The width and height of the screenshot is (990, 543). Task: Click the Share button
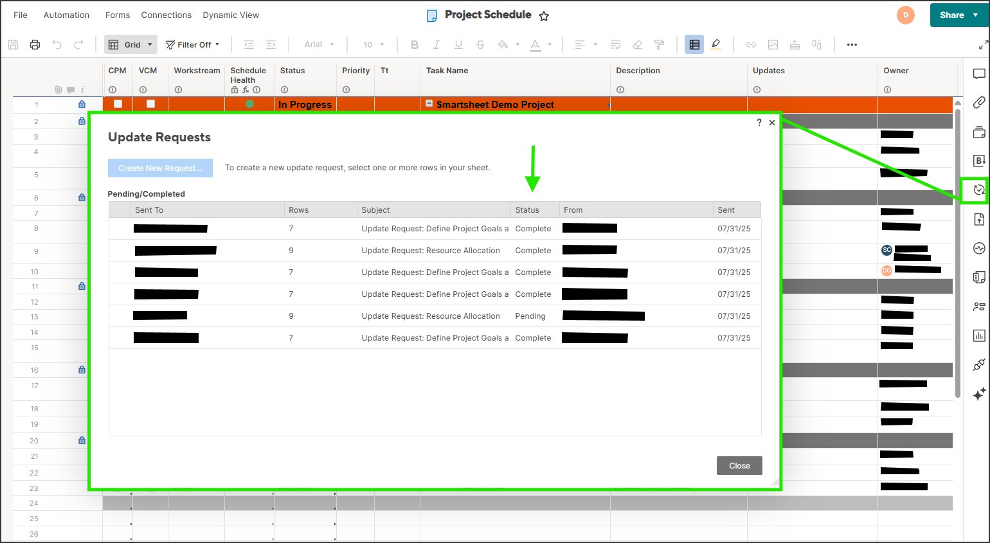952,15
